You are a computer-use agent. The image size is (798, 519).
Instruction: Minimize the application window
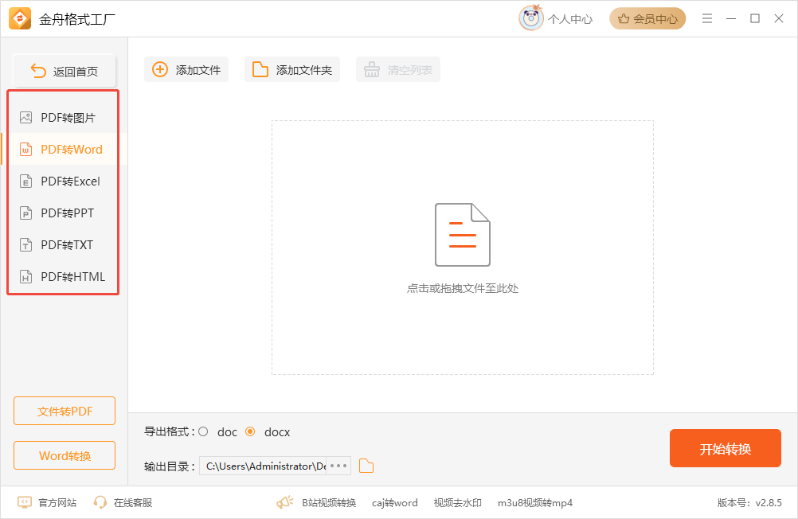[731, 19]
